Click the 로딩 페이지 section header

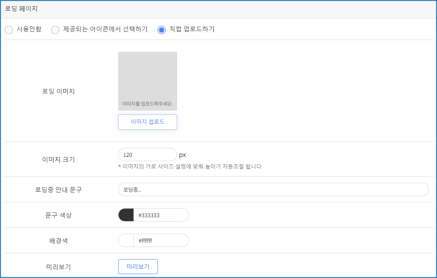coord(21,9)
